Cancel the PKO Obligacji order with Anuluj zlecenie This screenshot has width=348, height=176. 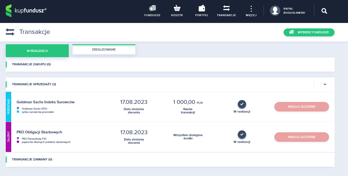click(x=302, y=137)
